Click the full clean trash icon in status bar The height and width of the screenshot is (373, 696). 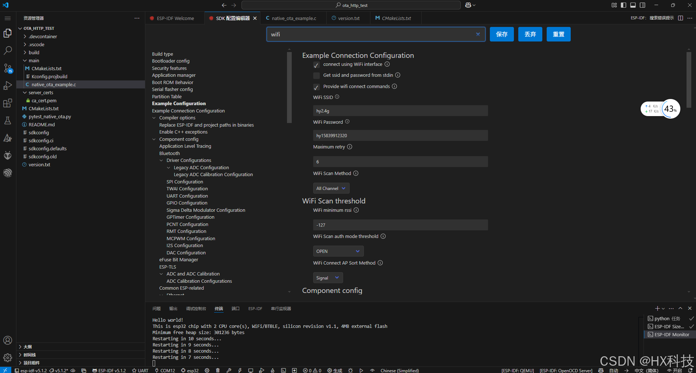coord(218,370)
